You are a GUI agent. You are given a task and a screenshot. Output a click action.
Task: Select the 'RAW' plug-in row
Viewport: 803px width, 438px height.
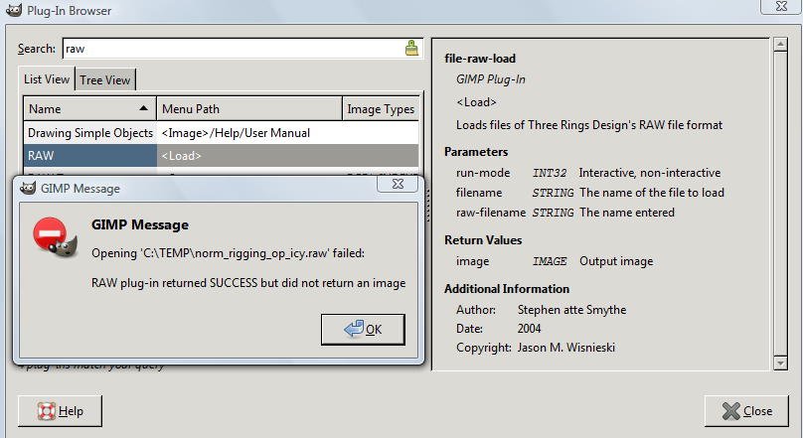coord(222,156)
